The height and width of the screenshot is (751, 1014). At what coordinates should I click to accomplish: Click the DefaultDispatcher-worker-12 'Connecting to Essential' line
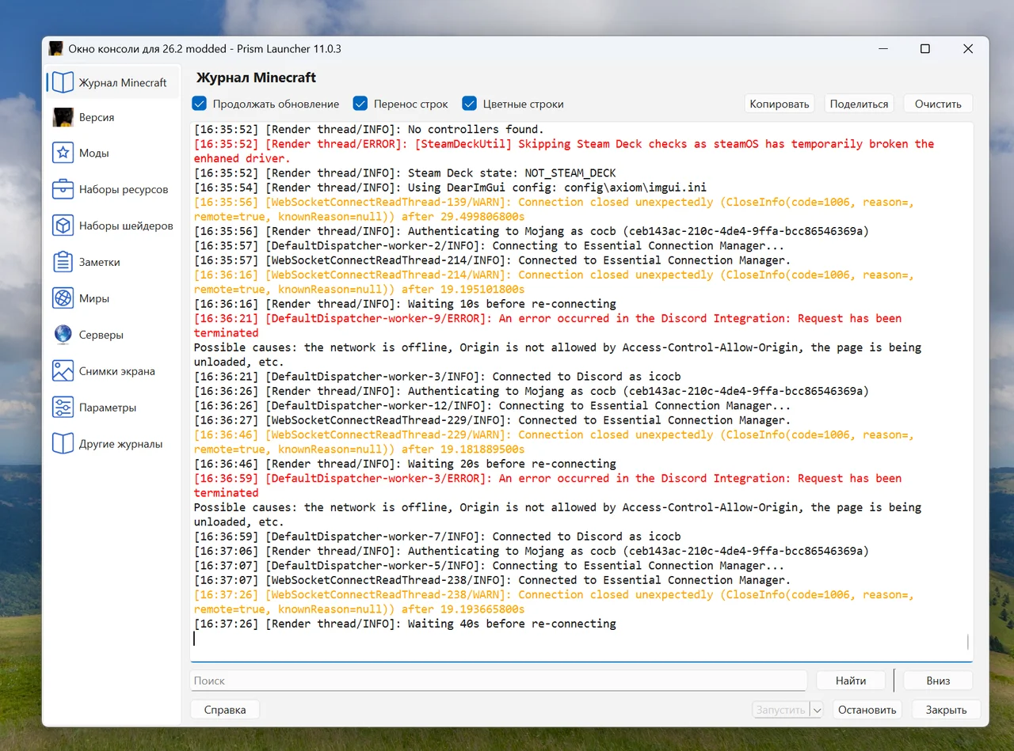click(492, 406)
